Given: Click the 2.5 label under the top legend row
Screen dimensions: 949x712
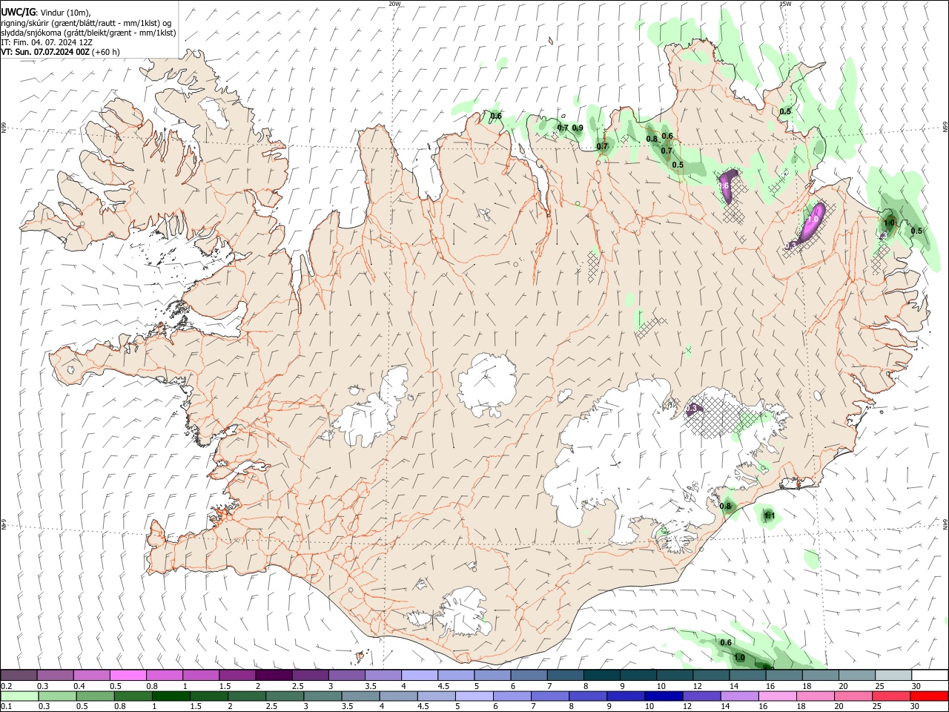Looking at the screenshot, I should coord(297,686).
